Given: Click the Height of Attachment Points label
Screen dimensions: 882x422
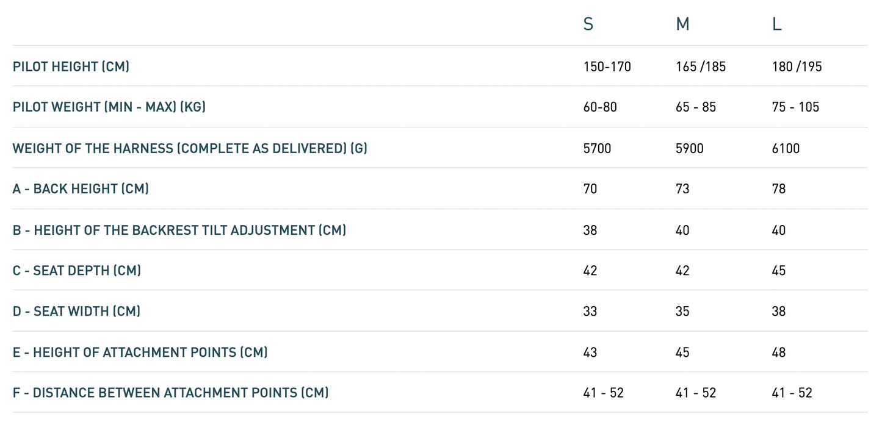Looking at the screenshot, I should pos(140,352).
